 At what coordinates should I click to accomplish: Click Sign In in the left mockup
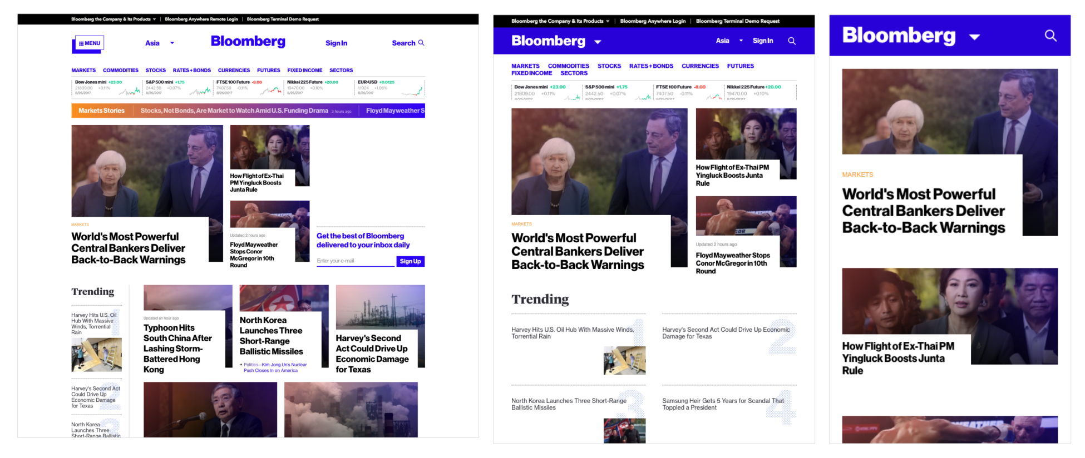click(337, 43)
